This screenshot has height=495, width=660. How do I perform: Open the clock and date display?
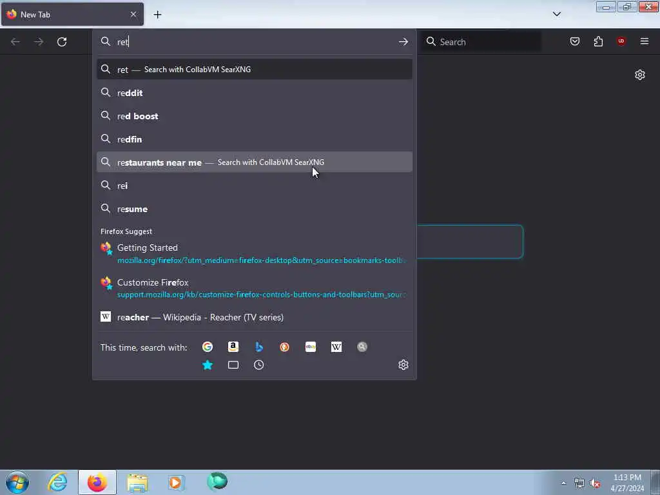click(x=627, y=483)
